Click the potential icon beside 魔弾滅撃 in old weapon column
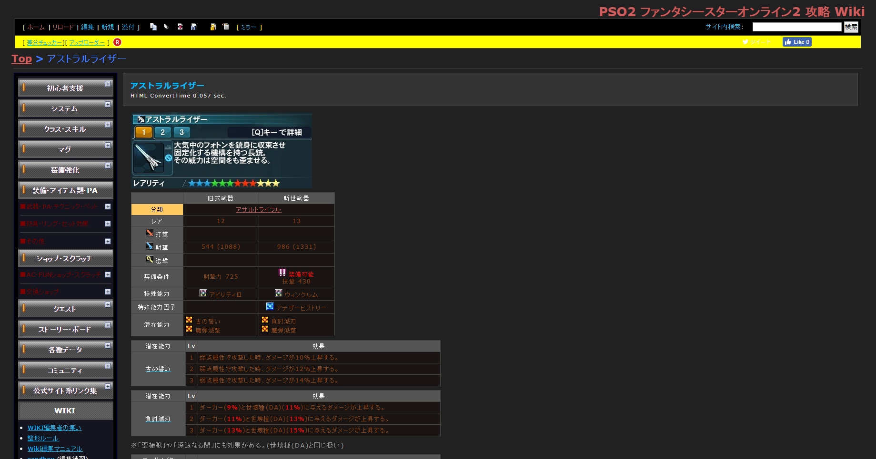Image resolution: width=876 pixels, height=459 pixels. tap(189, 329)
